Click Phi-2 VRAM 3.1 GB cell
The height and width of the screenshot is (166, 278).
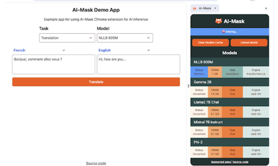point(215,152)
